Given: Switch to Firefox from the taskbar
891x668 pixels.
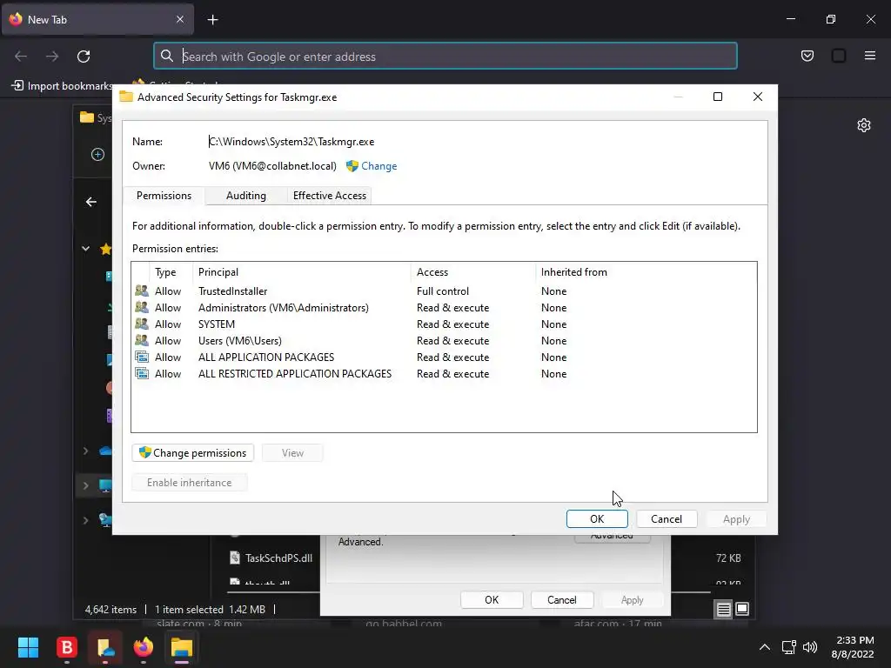Looking at the screenshot, I should point(144,647).
